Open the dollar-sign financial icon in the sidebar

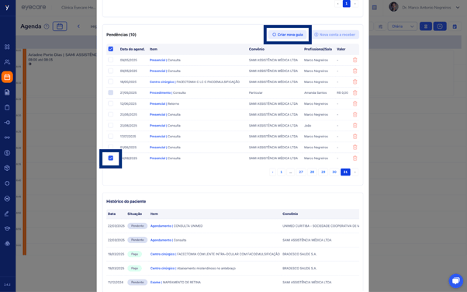click(x=7, y=153)
